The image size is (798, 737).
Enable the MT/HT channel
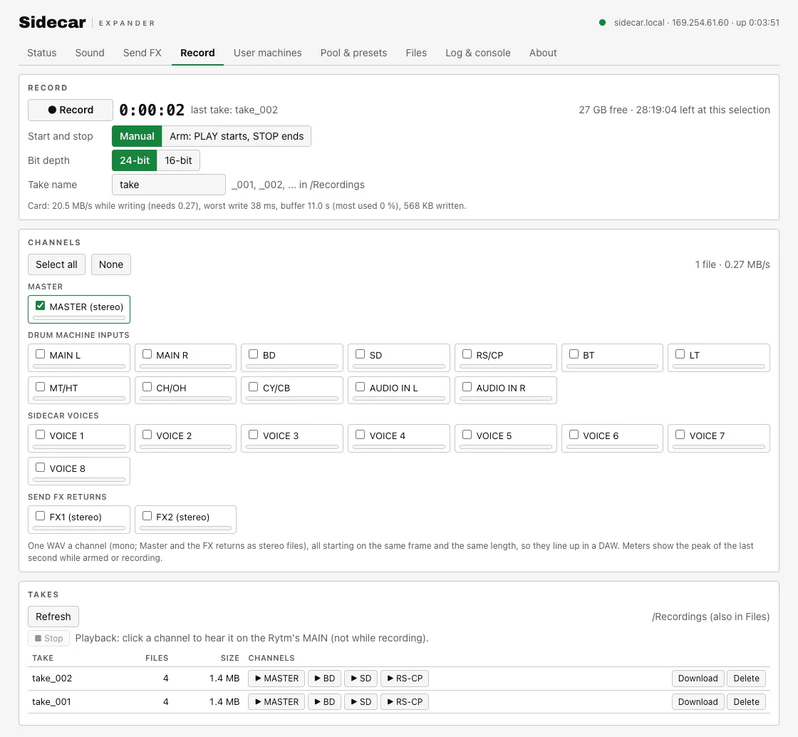[40, 387]
